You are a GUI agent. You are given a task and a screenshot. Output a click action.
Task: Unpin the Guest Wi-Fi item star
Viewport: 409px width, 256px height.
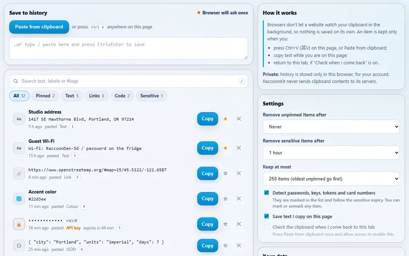coord(225,148)
